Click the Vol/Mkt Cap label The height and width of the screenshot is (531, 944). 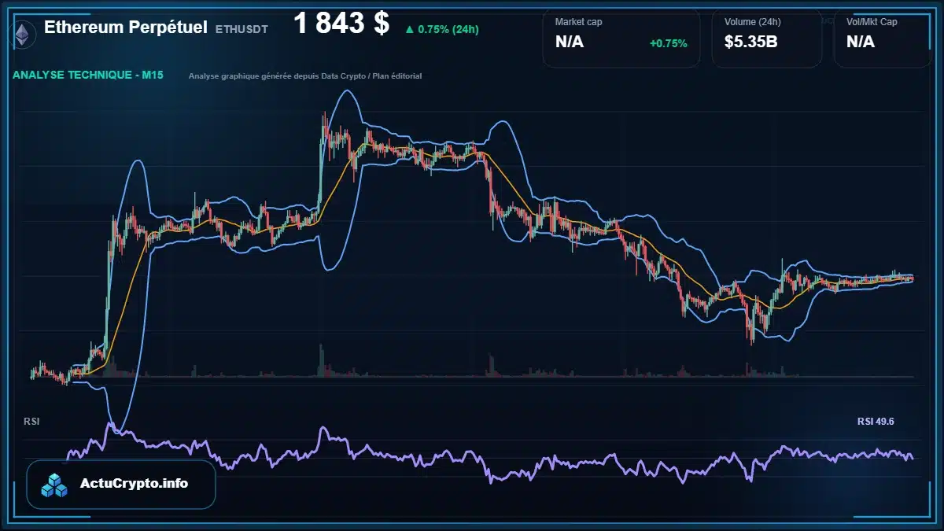point(872,22)
